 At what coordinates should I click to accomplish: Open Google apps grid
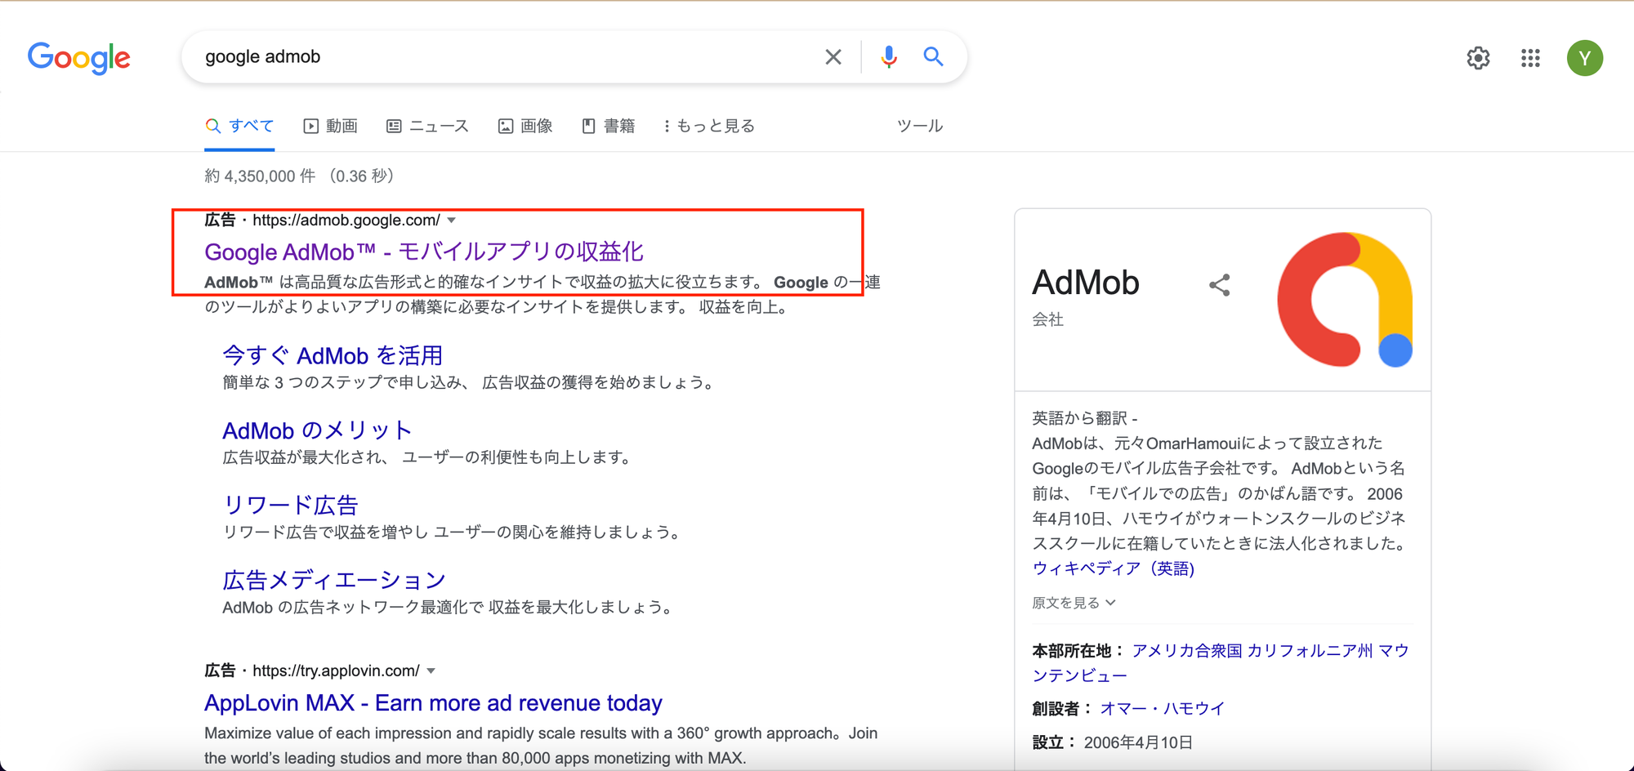[1530, 58]
